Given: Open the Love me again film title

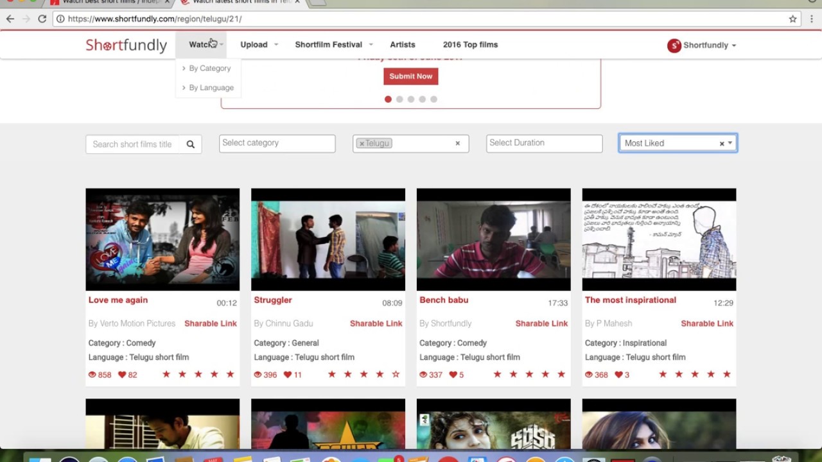Looking at the screenshot, I should 118,300.
